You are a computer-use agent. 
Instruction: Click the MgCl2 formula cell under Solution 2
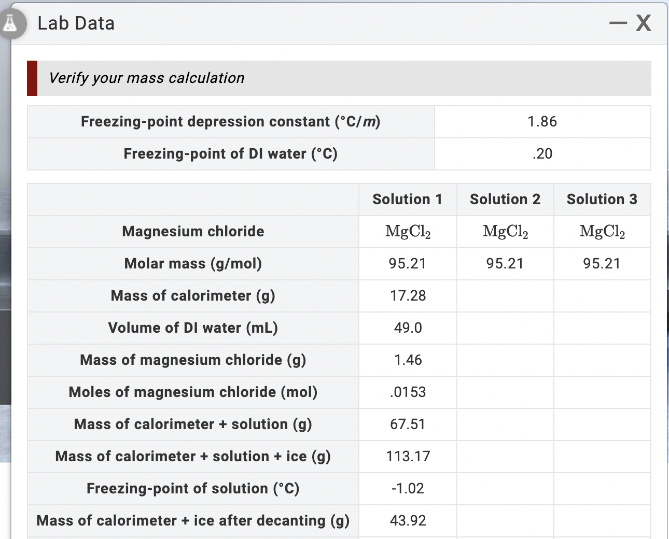pos(505,232)
